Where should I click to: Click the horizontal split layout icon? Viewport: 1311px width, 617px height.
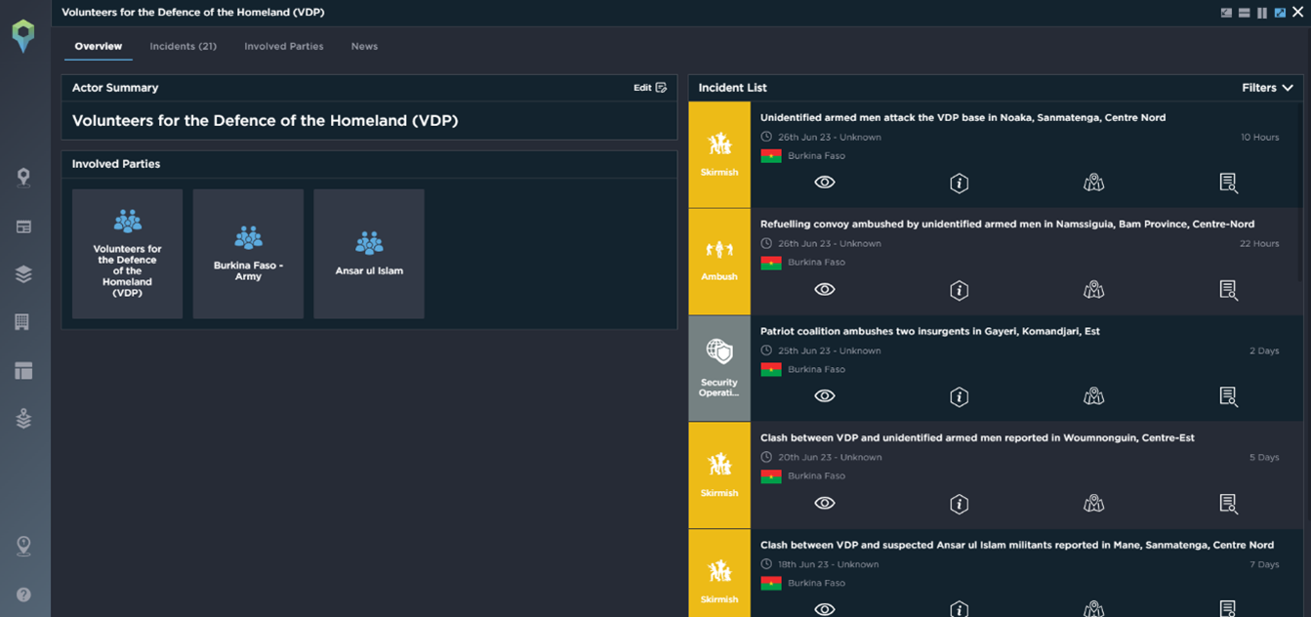[1244, 13]
